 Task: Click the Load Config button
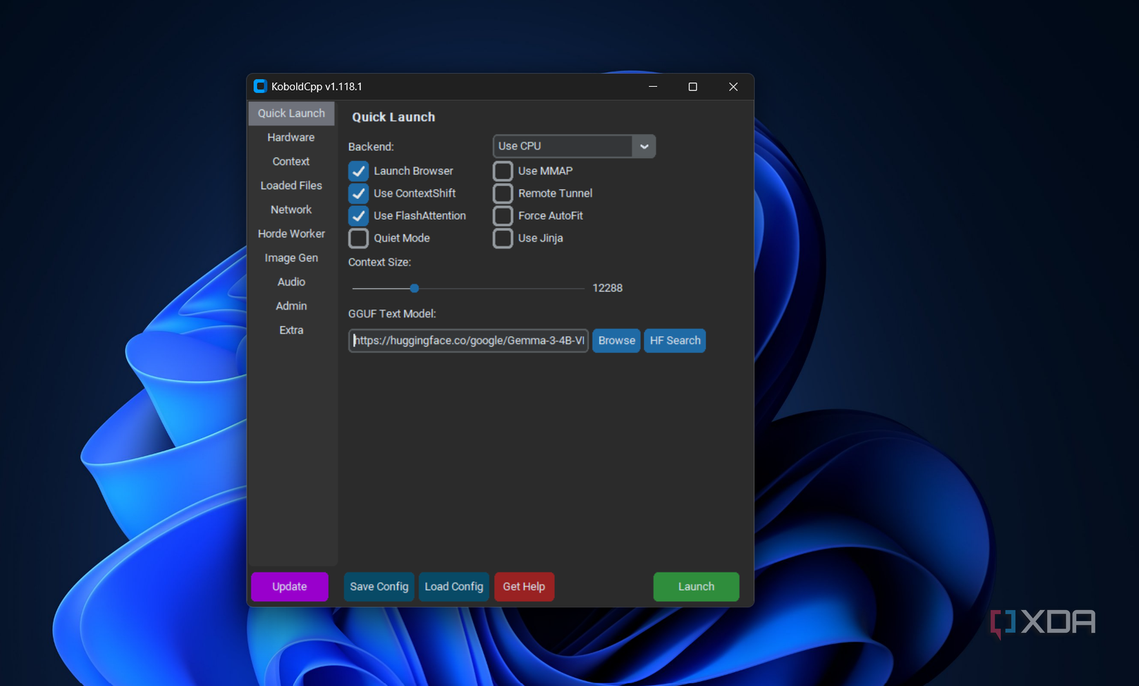[454, 587]
